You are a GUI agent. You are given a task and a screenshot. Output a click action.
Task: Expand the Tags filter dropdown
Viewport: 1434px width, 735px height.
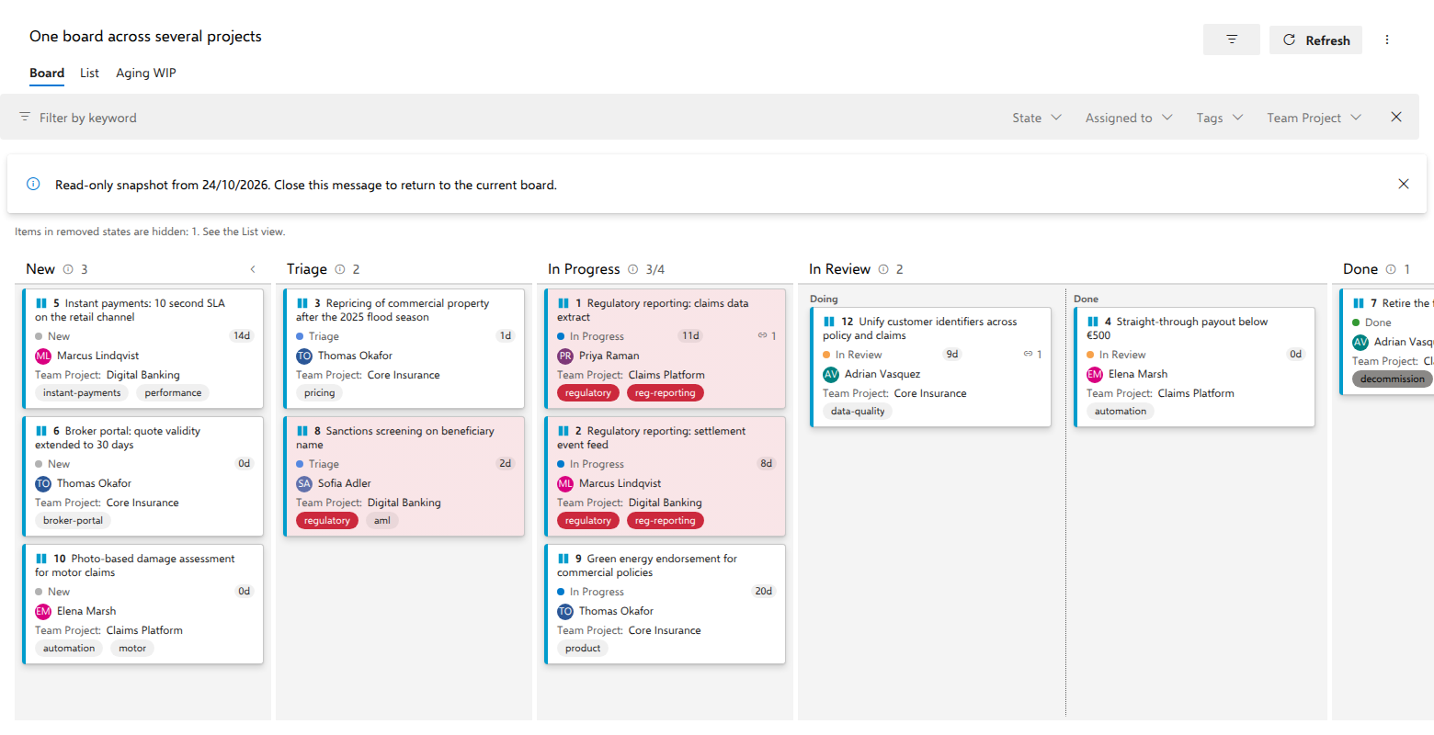(1220, 118)
